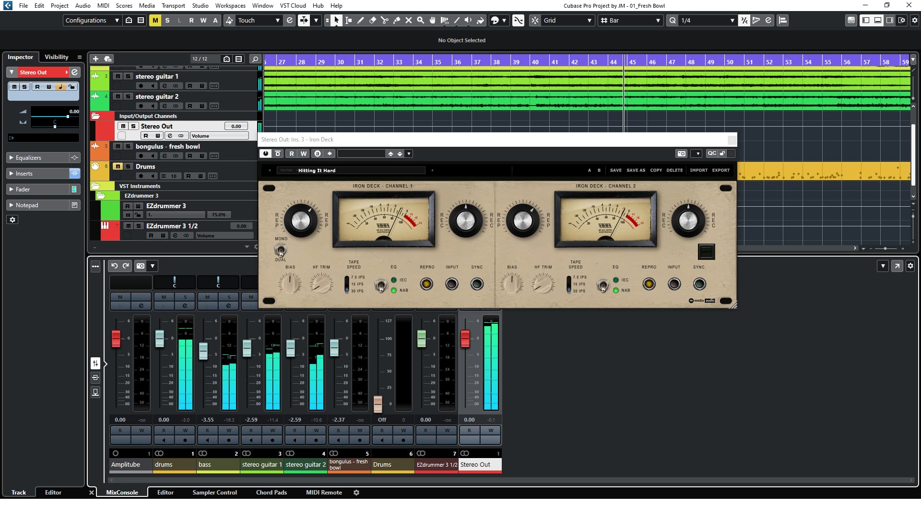This screenshot has width=921, height=518.
Task: Toggle global Solo 'S' in toolbar
Action: pyautogui.click(x=167, y=20)
